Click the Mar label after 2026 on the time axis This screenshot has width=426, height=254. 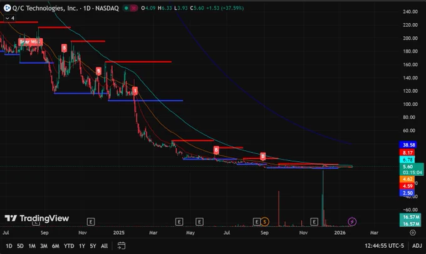coord(374,233)
